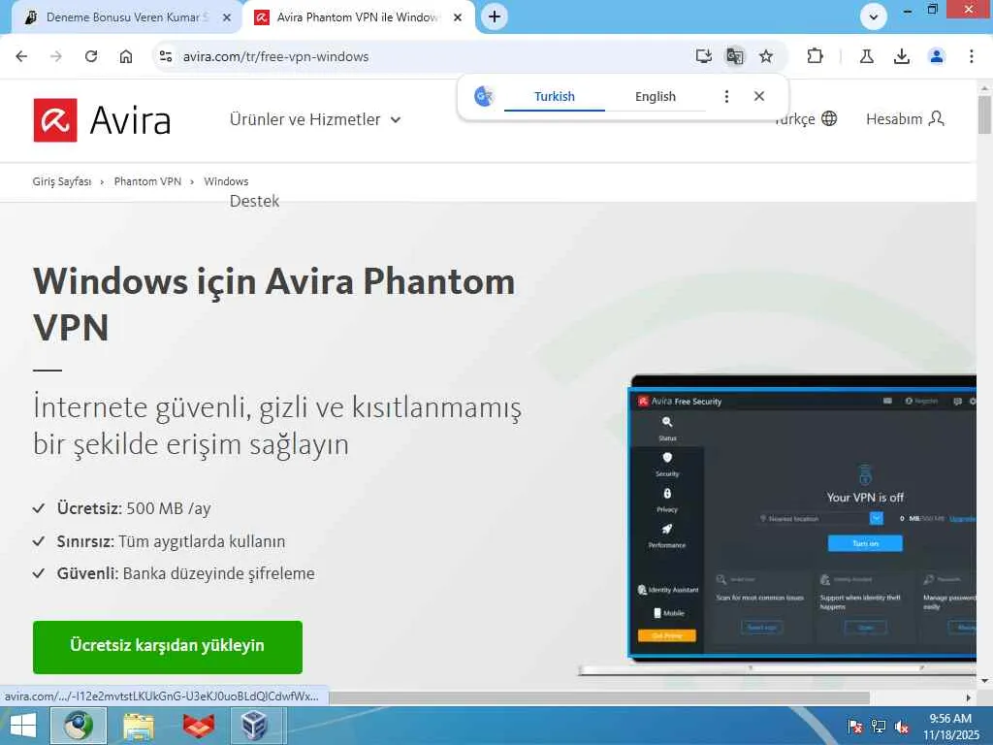Click the Windows breadcrumb
Viewport: 993px width, 745px height.
coord(226,181)
